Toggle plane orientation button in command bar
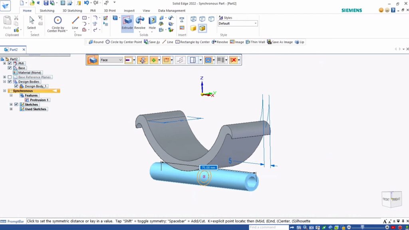 pos(143,60)
